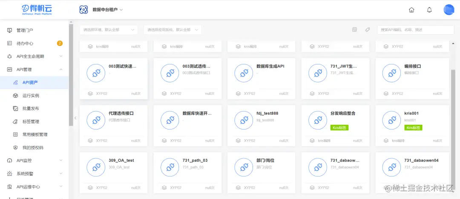
Task: Click plug icon of 309_OA_test card
Action: tap(96, 167)
